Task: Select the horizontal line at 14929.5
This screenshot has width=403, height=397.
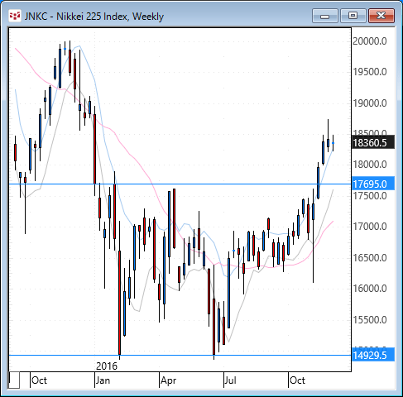Action: [x=180, y=356]
